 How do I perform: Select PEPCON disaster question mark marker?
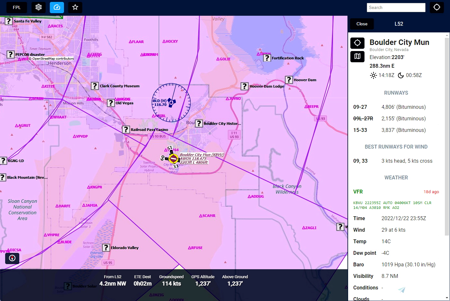(11, 54)
